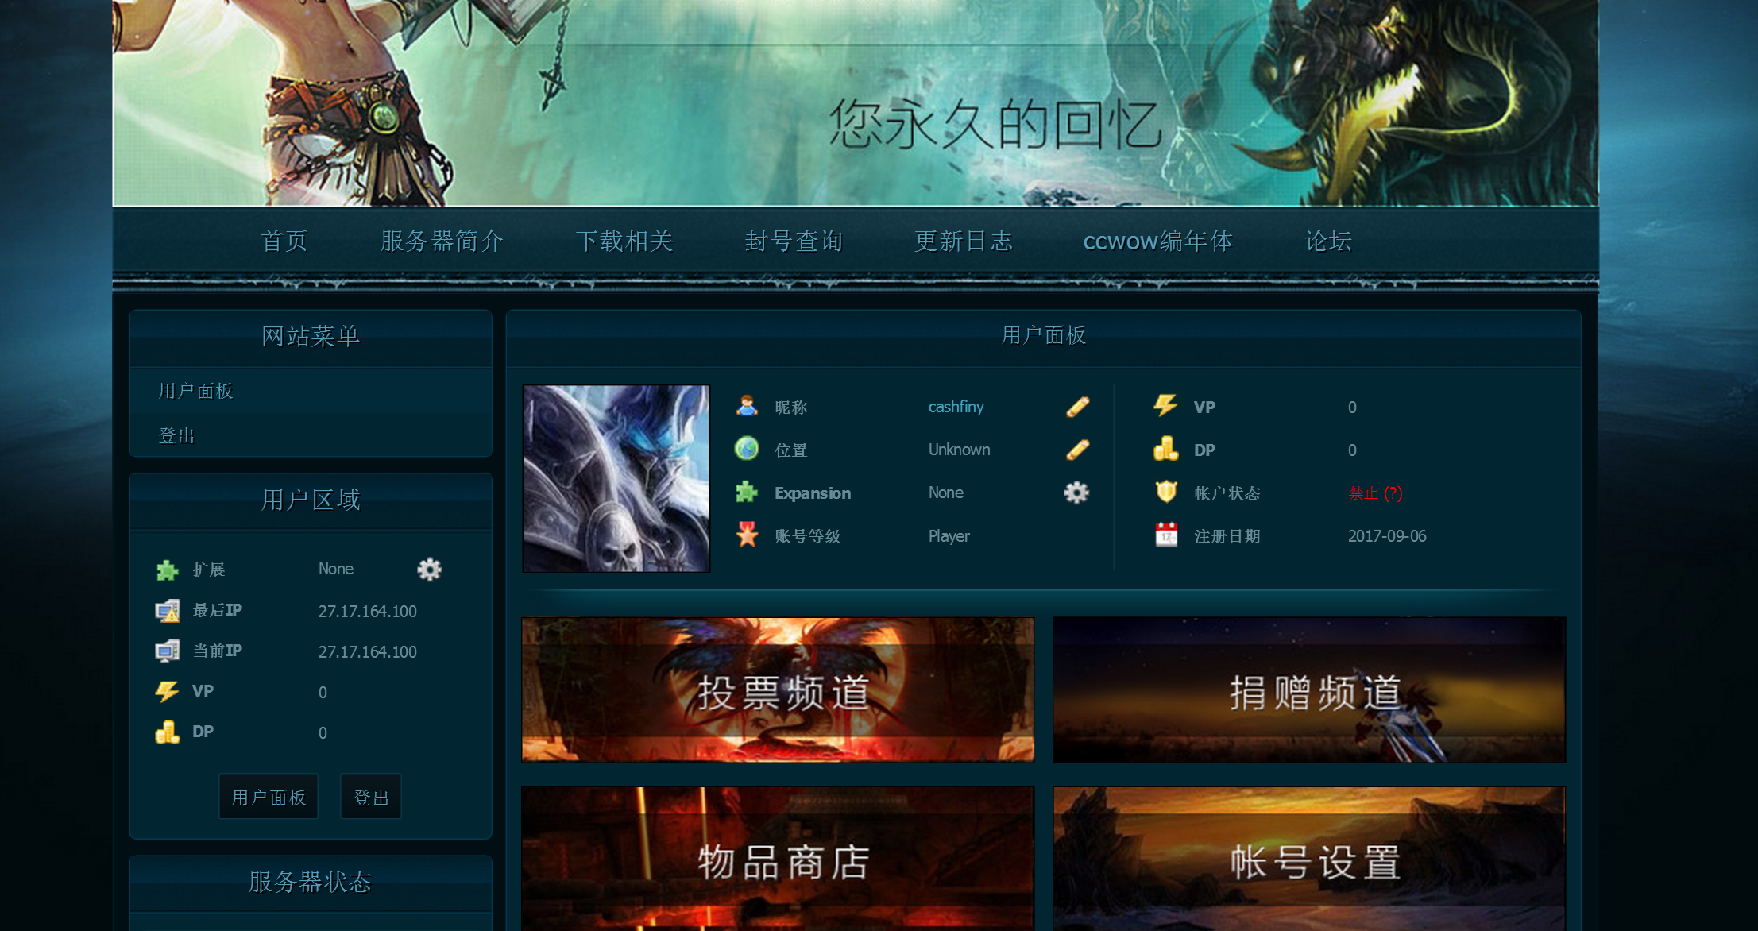Click the pencil icon to edit nickname
Viewport: 1758px width, 931px height.
pos(1077,407)
